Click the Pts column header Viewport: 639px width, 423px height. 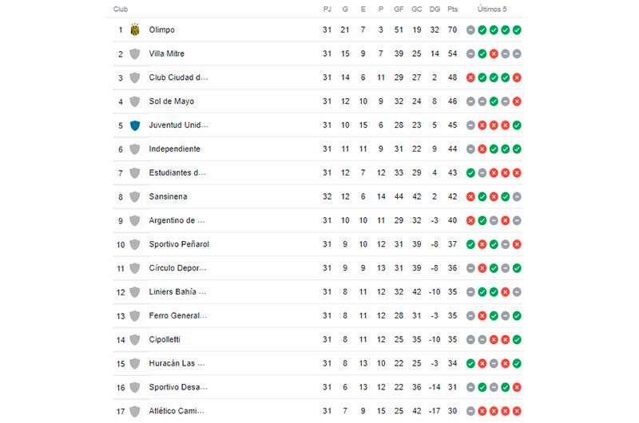tap(452, 9)
